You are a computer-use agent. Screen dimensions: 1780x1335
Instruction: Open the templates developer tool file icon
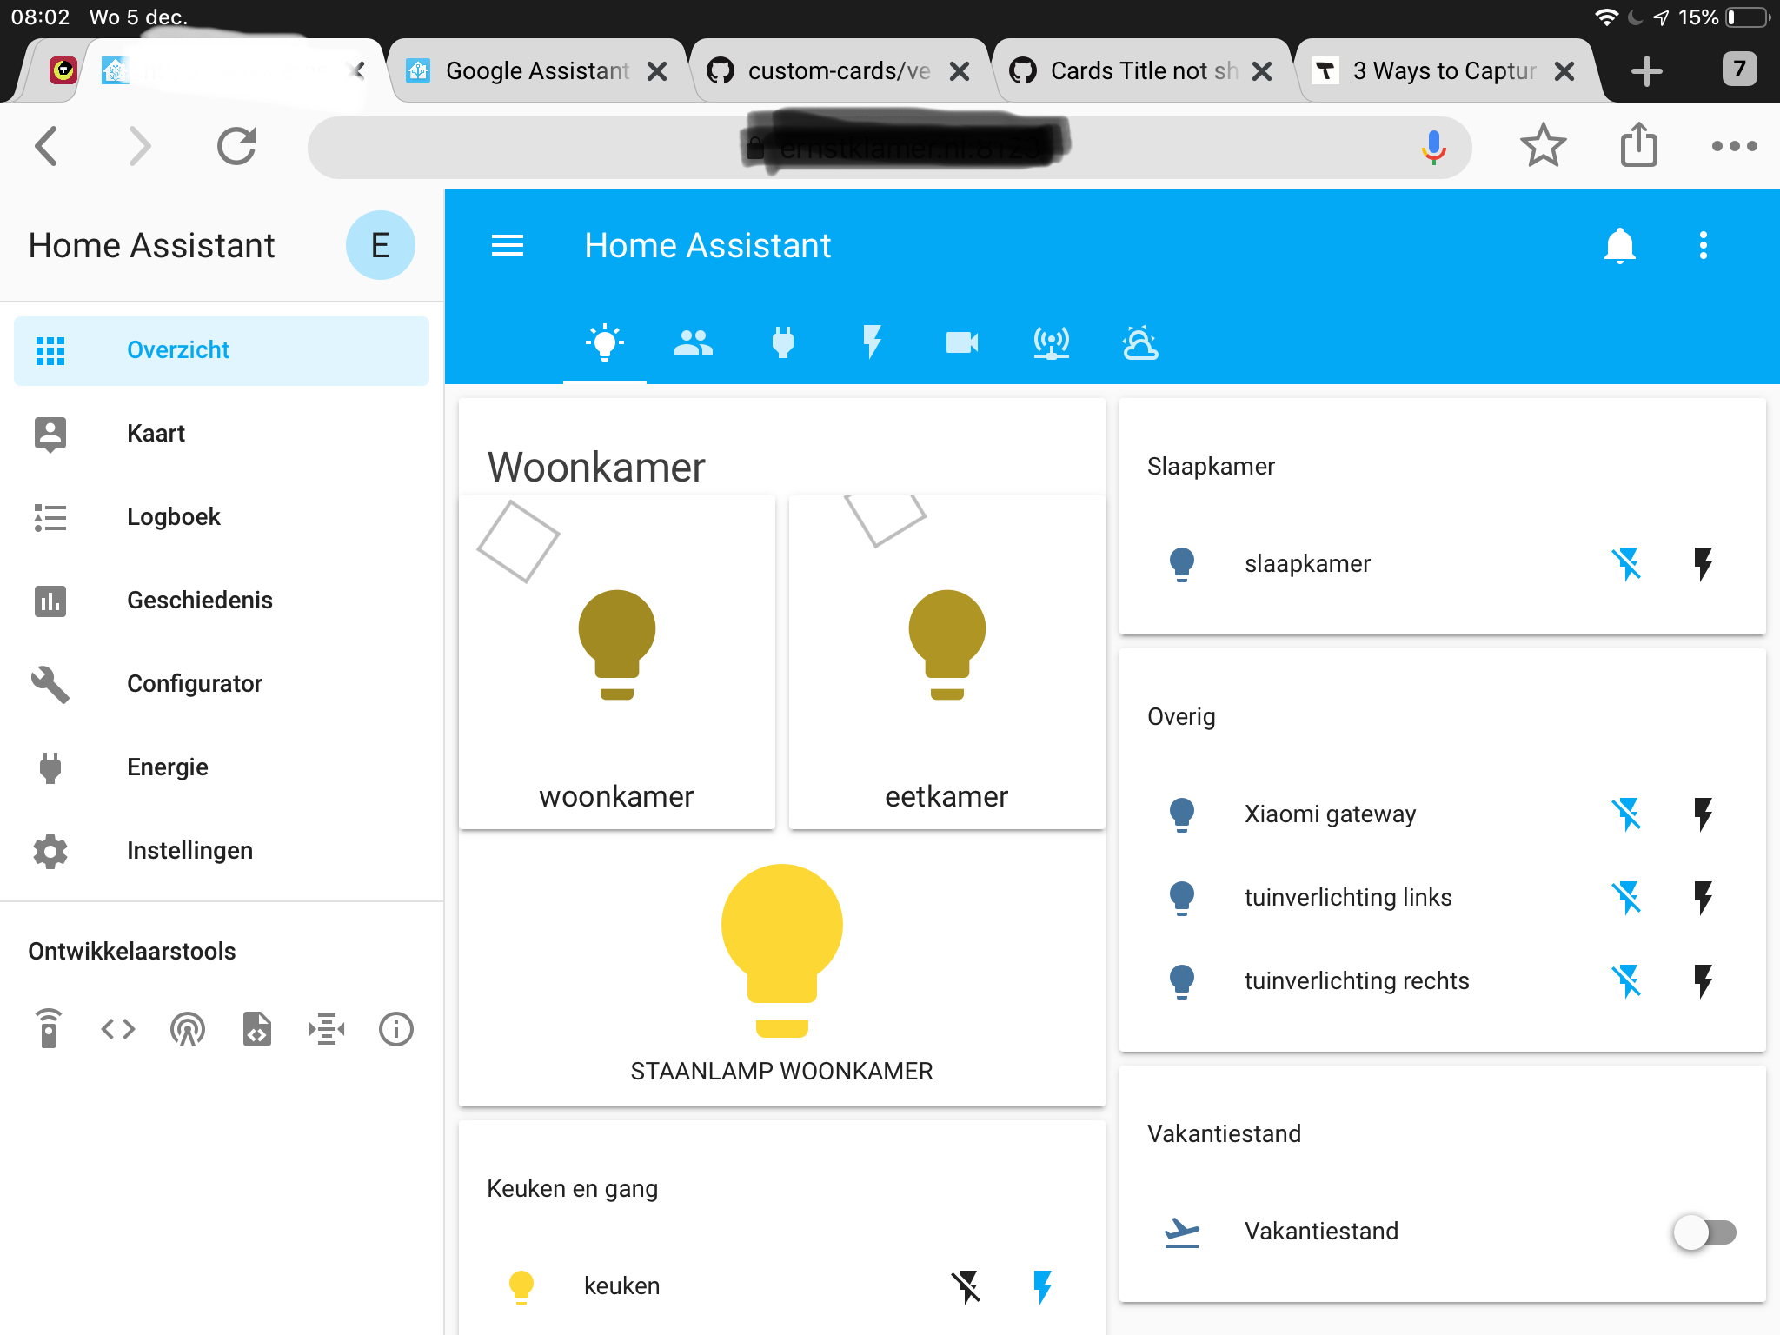tap(257, 1030)
